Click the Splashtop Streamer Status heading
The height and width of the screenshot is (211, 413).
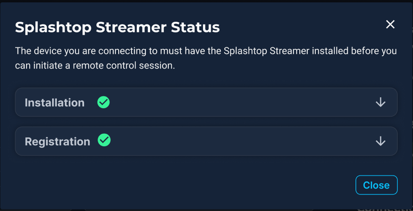117,27
